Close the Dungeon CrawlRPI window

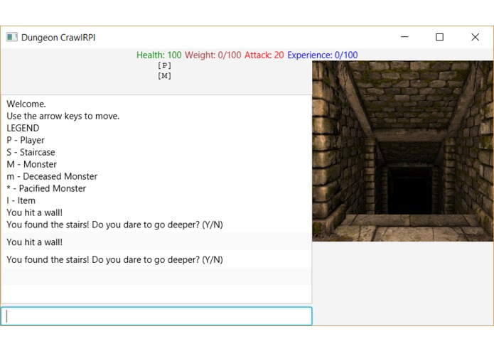pos(475,37)
